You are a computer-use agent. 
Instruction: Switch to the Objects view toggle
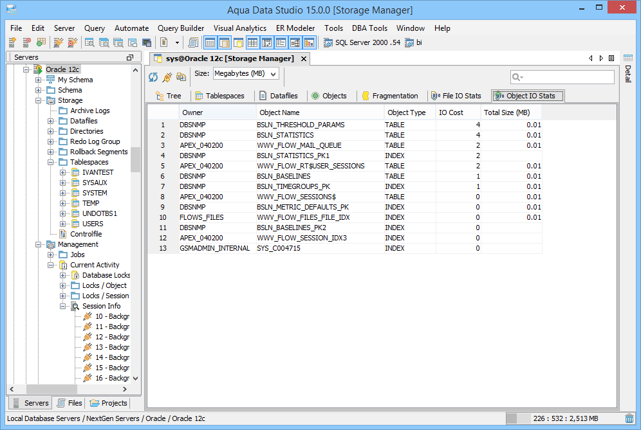(x=330, y=95)
